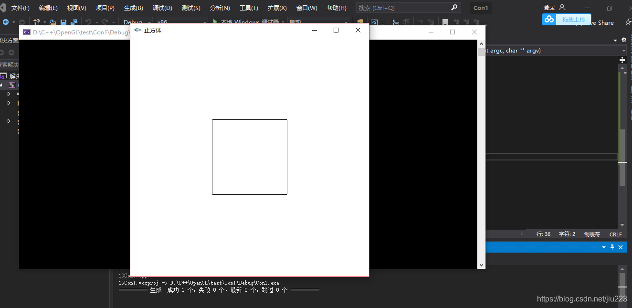
Task: Click the Save file icon on toolbar
Action: (63, 22)
